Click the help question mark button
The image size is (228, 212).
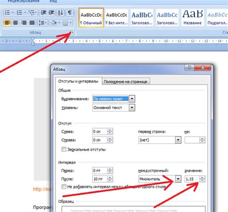coord(190,67)
